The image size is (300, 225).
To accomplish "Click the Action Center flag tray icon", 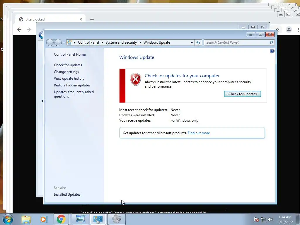I will [x=256, y=219].
